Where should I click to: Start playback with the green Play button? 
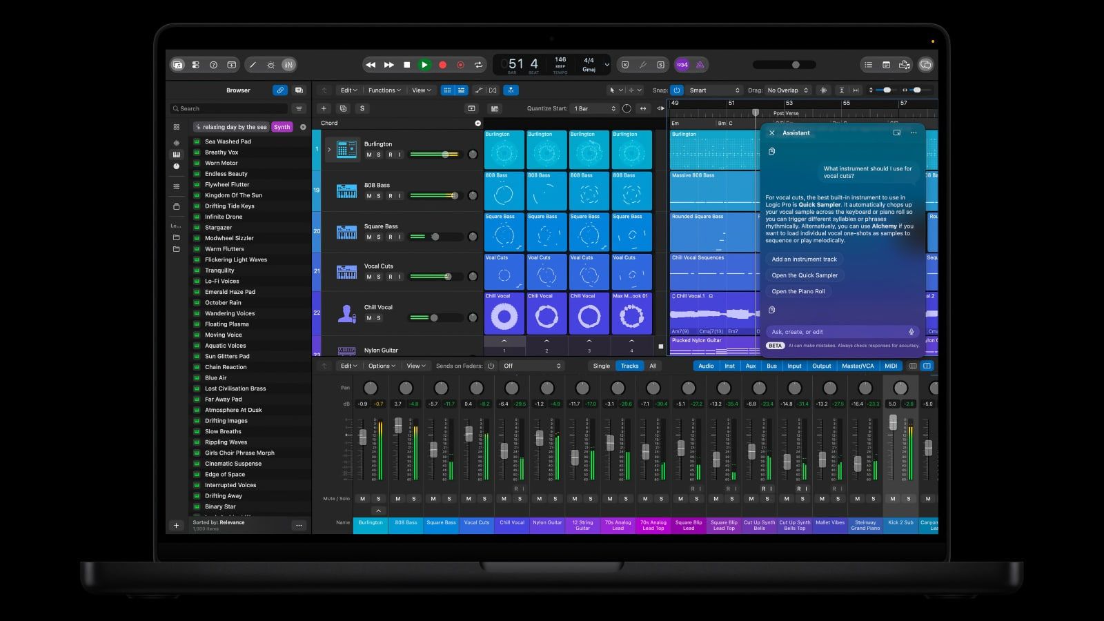[424, 65]
